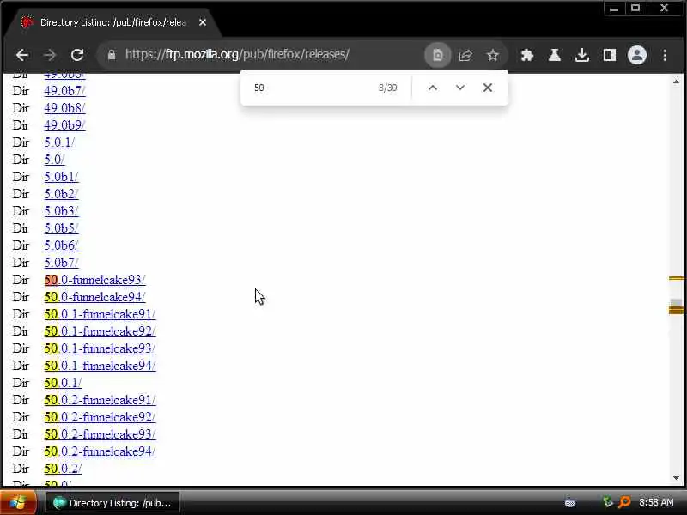The image size is (687, 515).
Task: Click the green tray icon
Action: (607, 502)
